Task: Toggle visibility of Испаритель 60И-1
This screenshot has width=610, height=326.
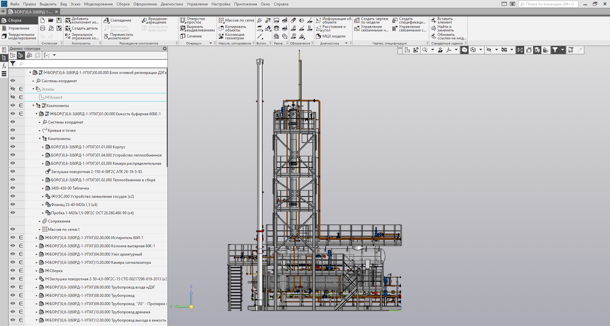Action: pyautogui.click(x=13, y=237)
